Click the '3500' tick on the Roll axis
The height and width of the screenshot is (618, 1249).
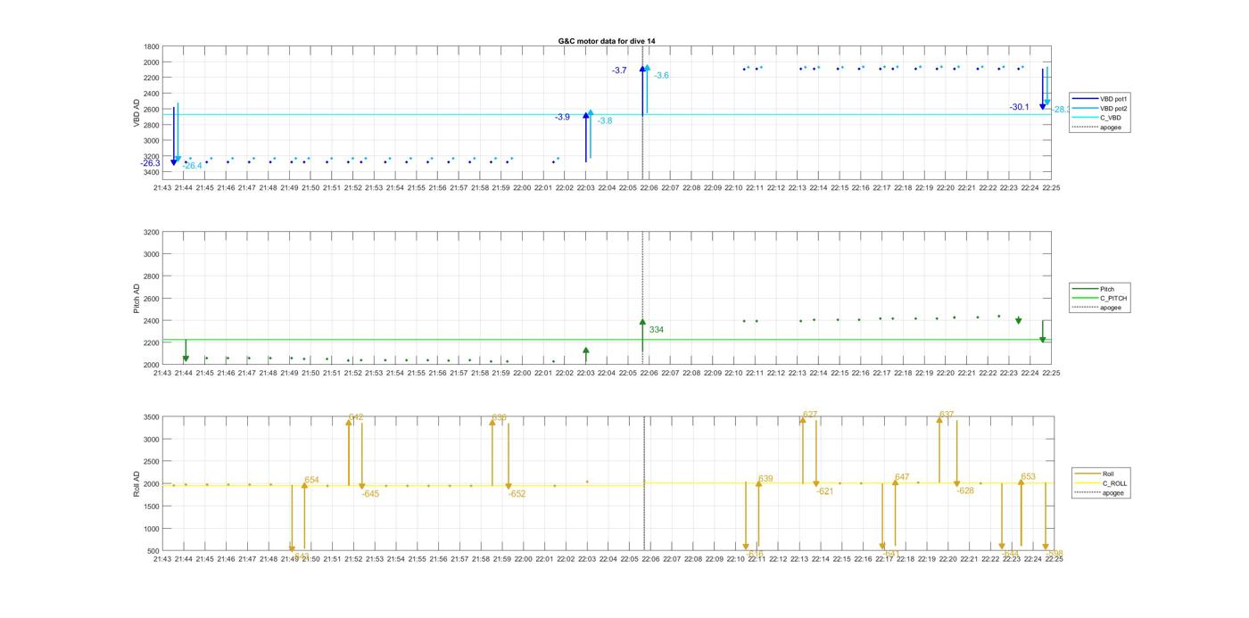click(152, 417)
